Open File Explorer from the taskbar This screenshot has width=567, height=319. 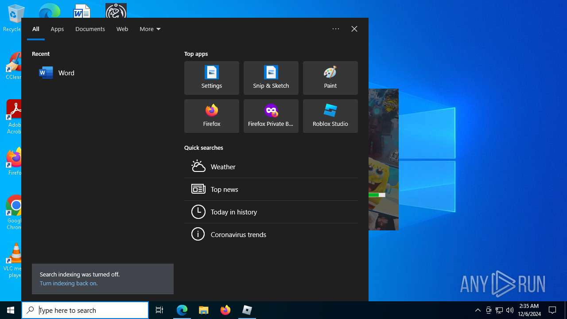point(204,310)
